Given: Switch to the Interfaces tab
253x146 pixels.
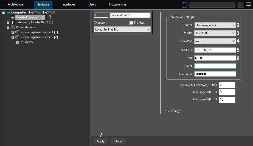Looking at the screenshot, I should tap(69, 5).
